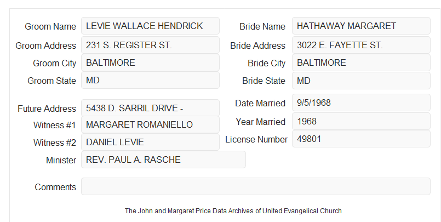This screenshot has width=441, height=222.
Task: Select the Date Married field
Action: [361, 103]
